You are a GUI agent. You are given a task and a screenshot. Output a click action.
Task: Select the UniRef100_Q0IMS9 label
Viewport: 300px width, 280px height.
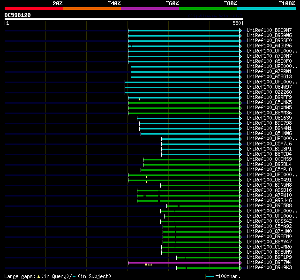point(269,159)
